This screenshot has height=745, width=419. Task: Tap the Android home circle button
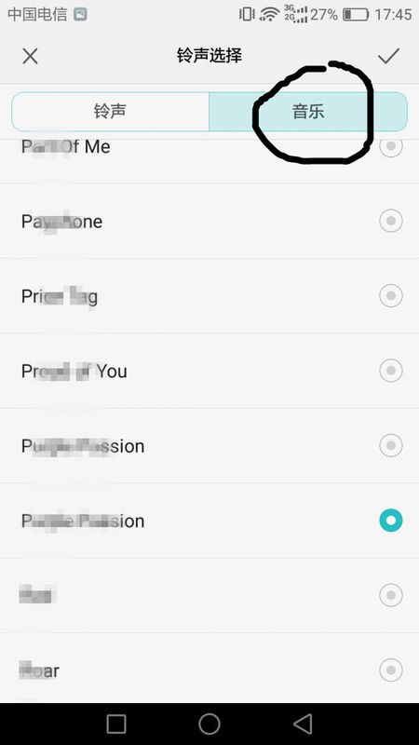point(209,725)
